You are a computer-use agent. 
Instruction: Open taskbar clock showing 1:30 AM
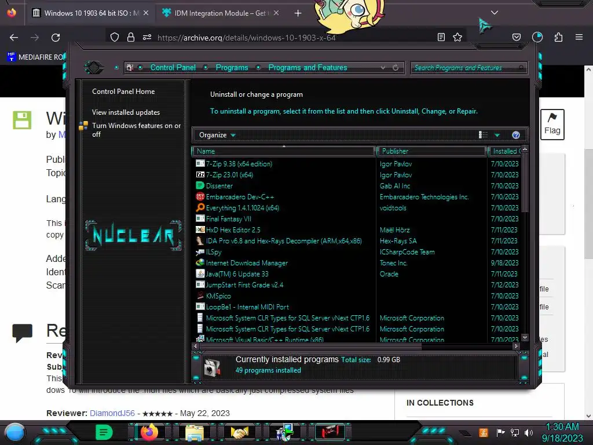562,432
